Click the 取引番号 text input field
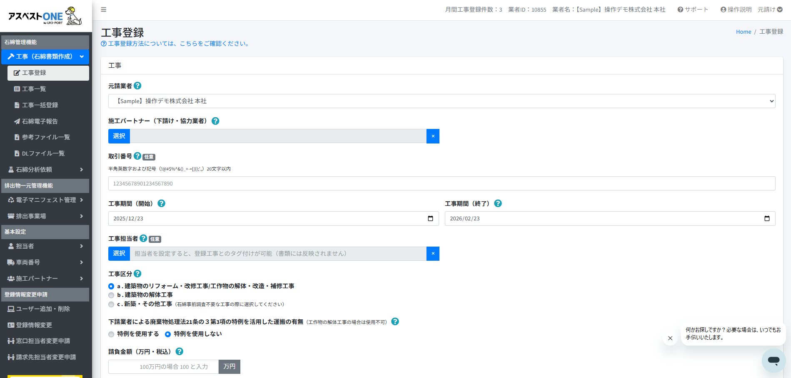 [x=442, y=183]
